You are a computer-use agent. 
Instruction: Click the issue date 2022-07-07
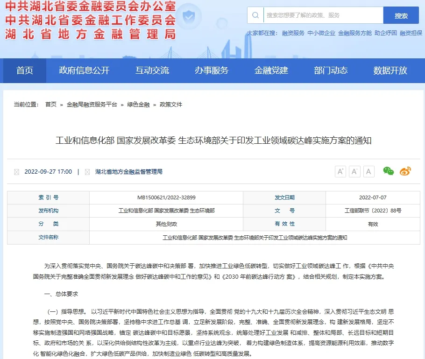tap(373, 197)
